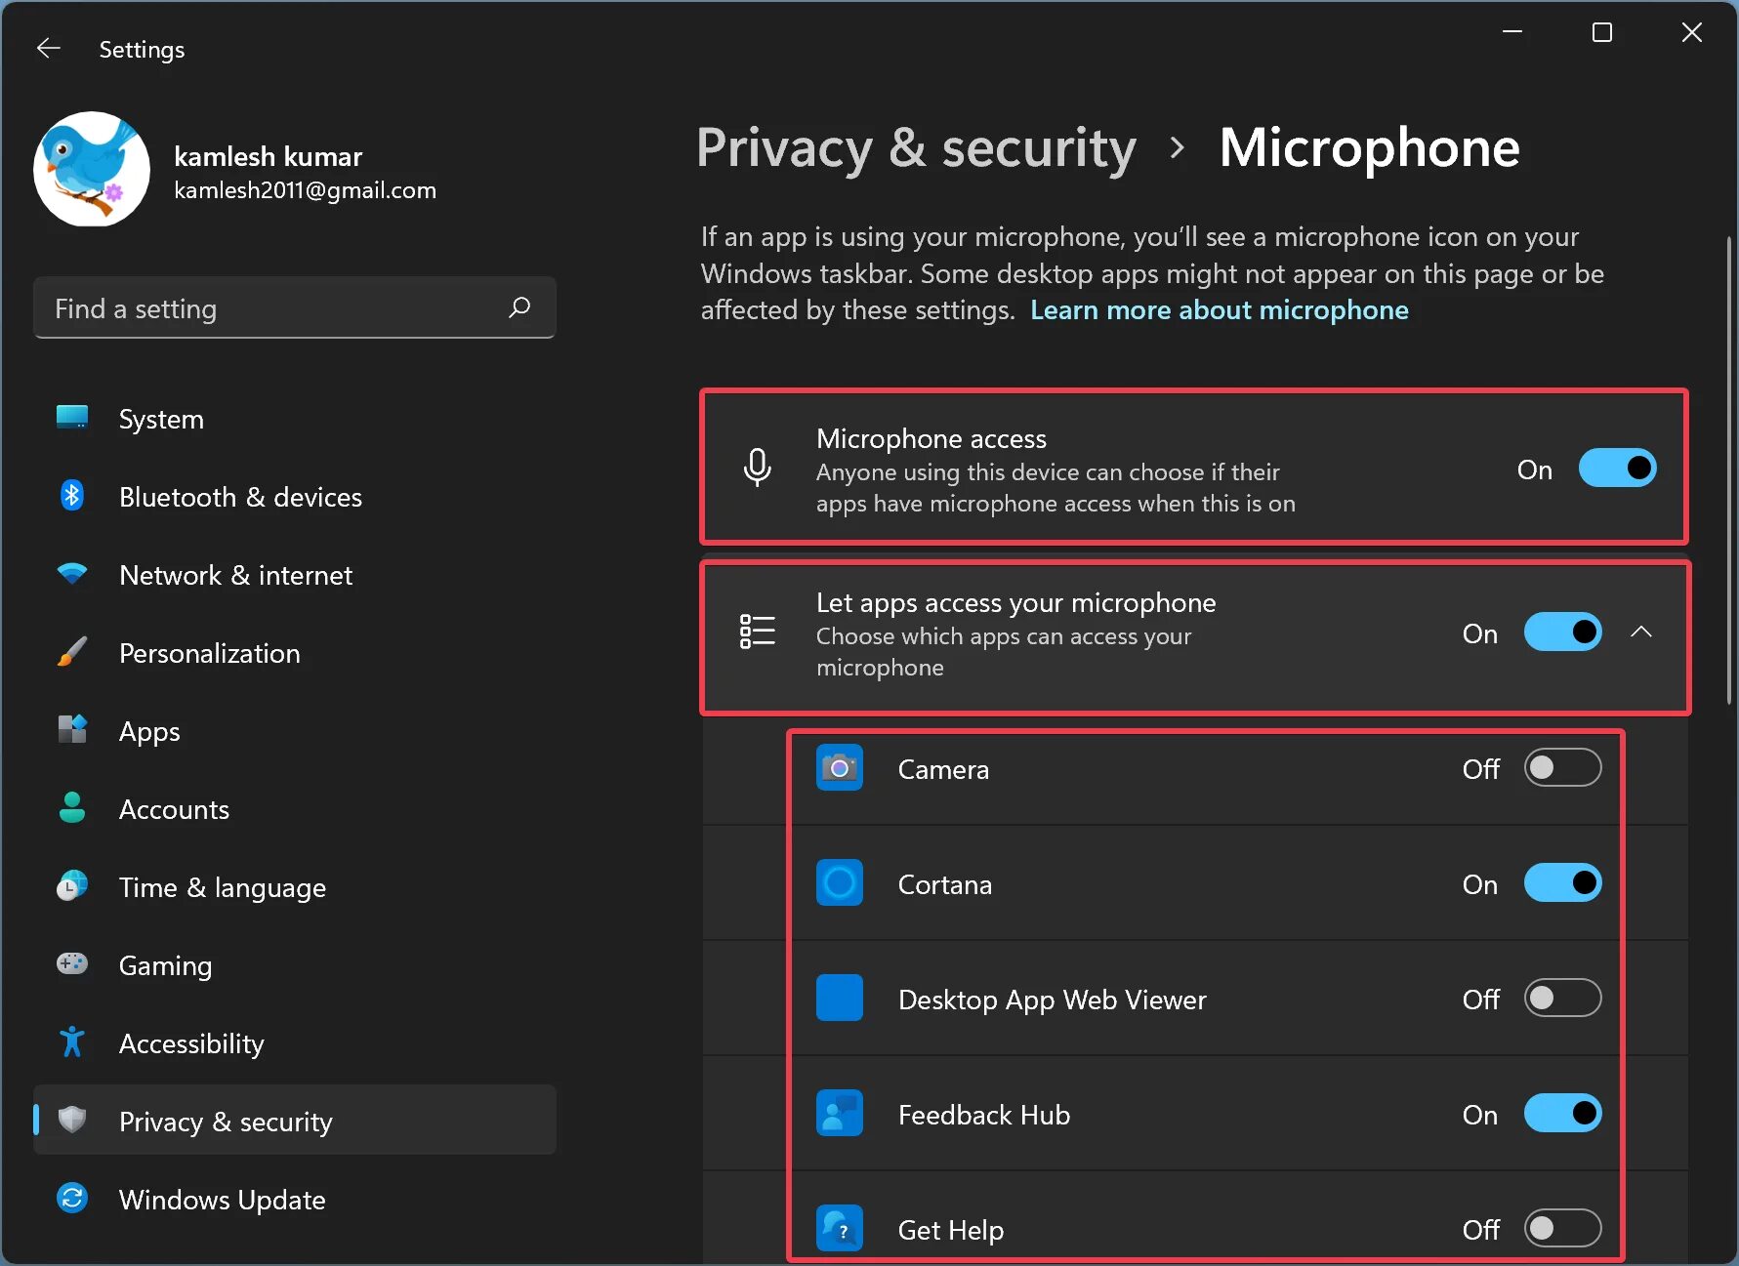
Task: Click the Feedback Hub app icon
Action: 839,1114
